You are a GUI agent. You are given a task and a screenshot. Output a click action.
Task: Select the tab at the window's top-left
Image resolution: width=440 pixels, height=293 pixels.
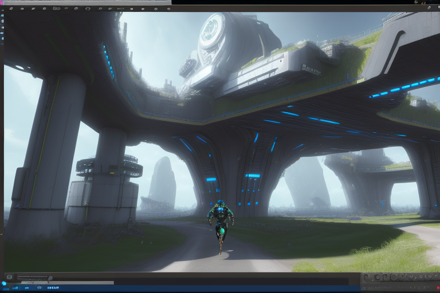coord(86,2)
